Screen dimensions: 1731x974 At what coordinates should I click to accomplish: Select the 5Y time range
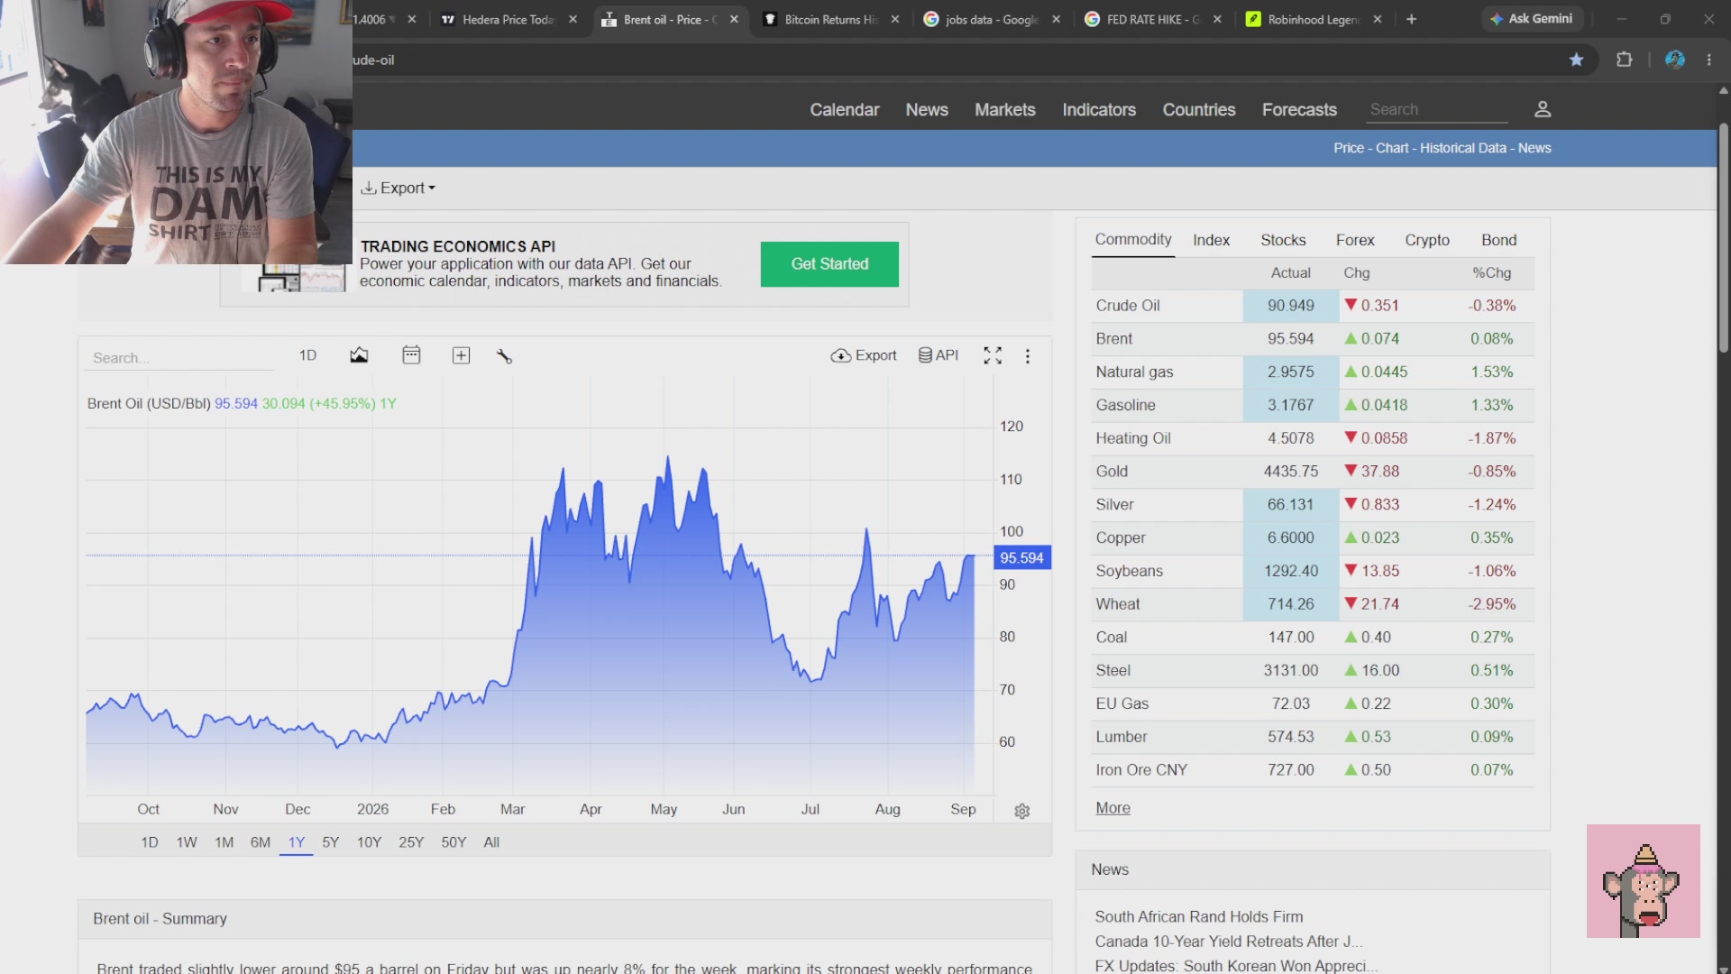(x=330, y=842)
